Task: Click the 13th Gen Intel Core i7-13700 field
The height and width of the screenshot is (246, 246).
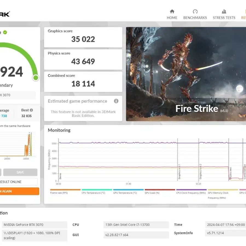Action: [x=136, y=225]
